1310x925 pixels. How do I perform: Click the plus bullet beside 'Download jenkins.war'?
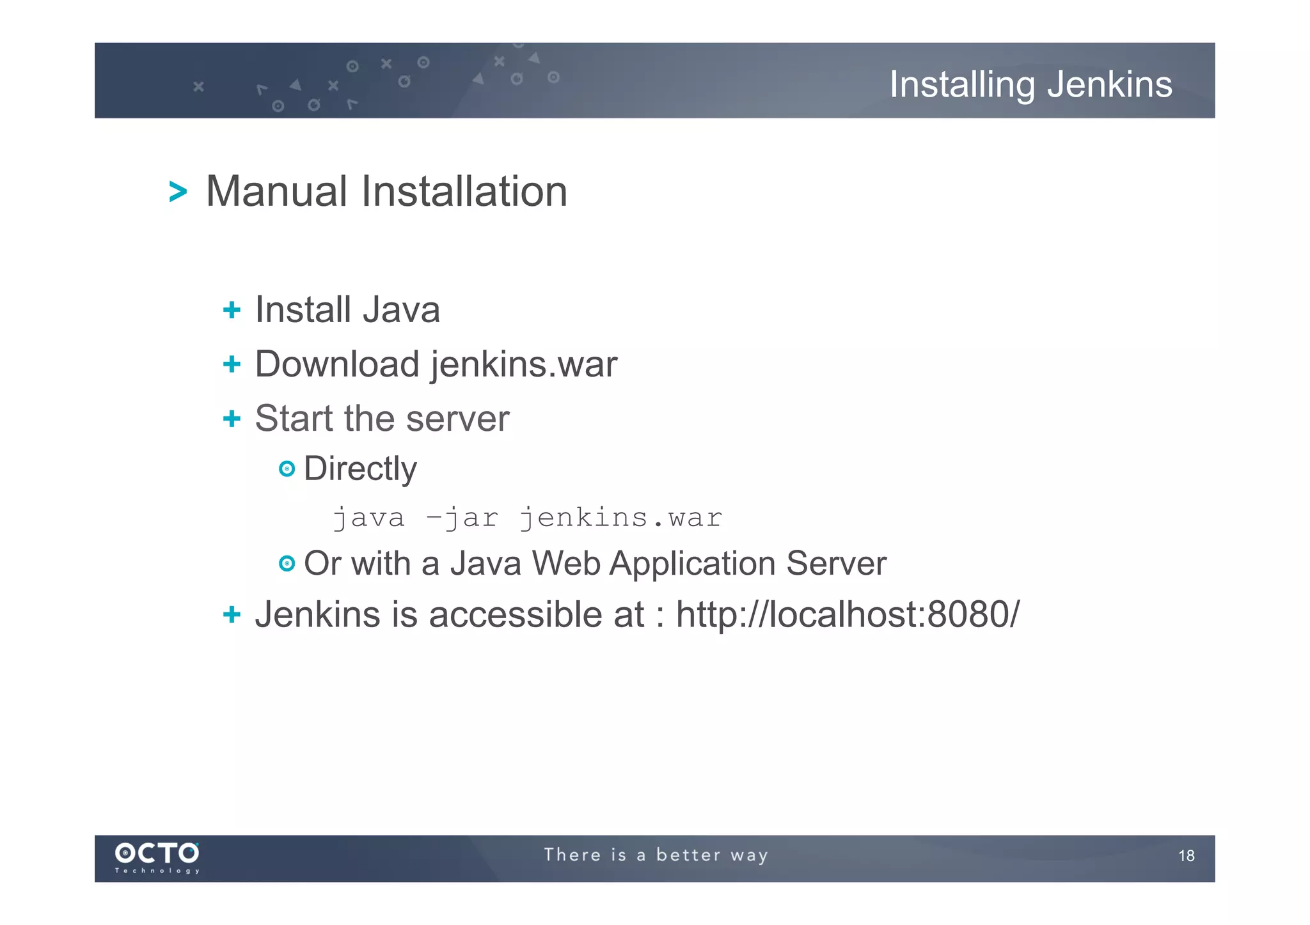coord(232,364)
